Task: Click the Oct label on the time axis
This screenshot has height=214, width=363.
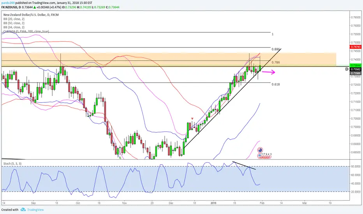Action: pos(78,203)
